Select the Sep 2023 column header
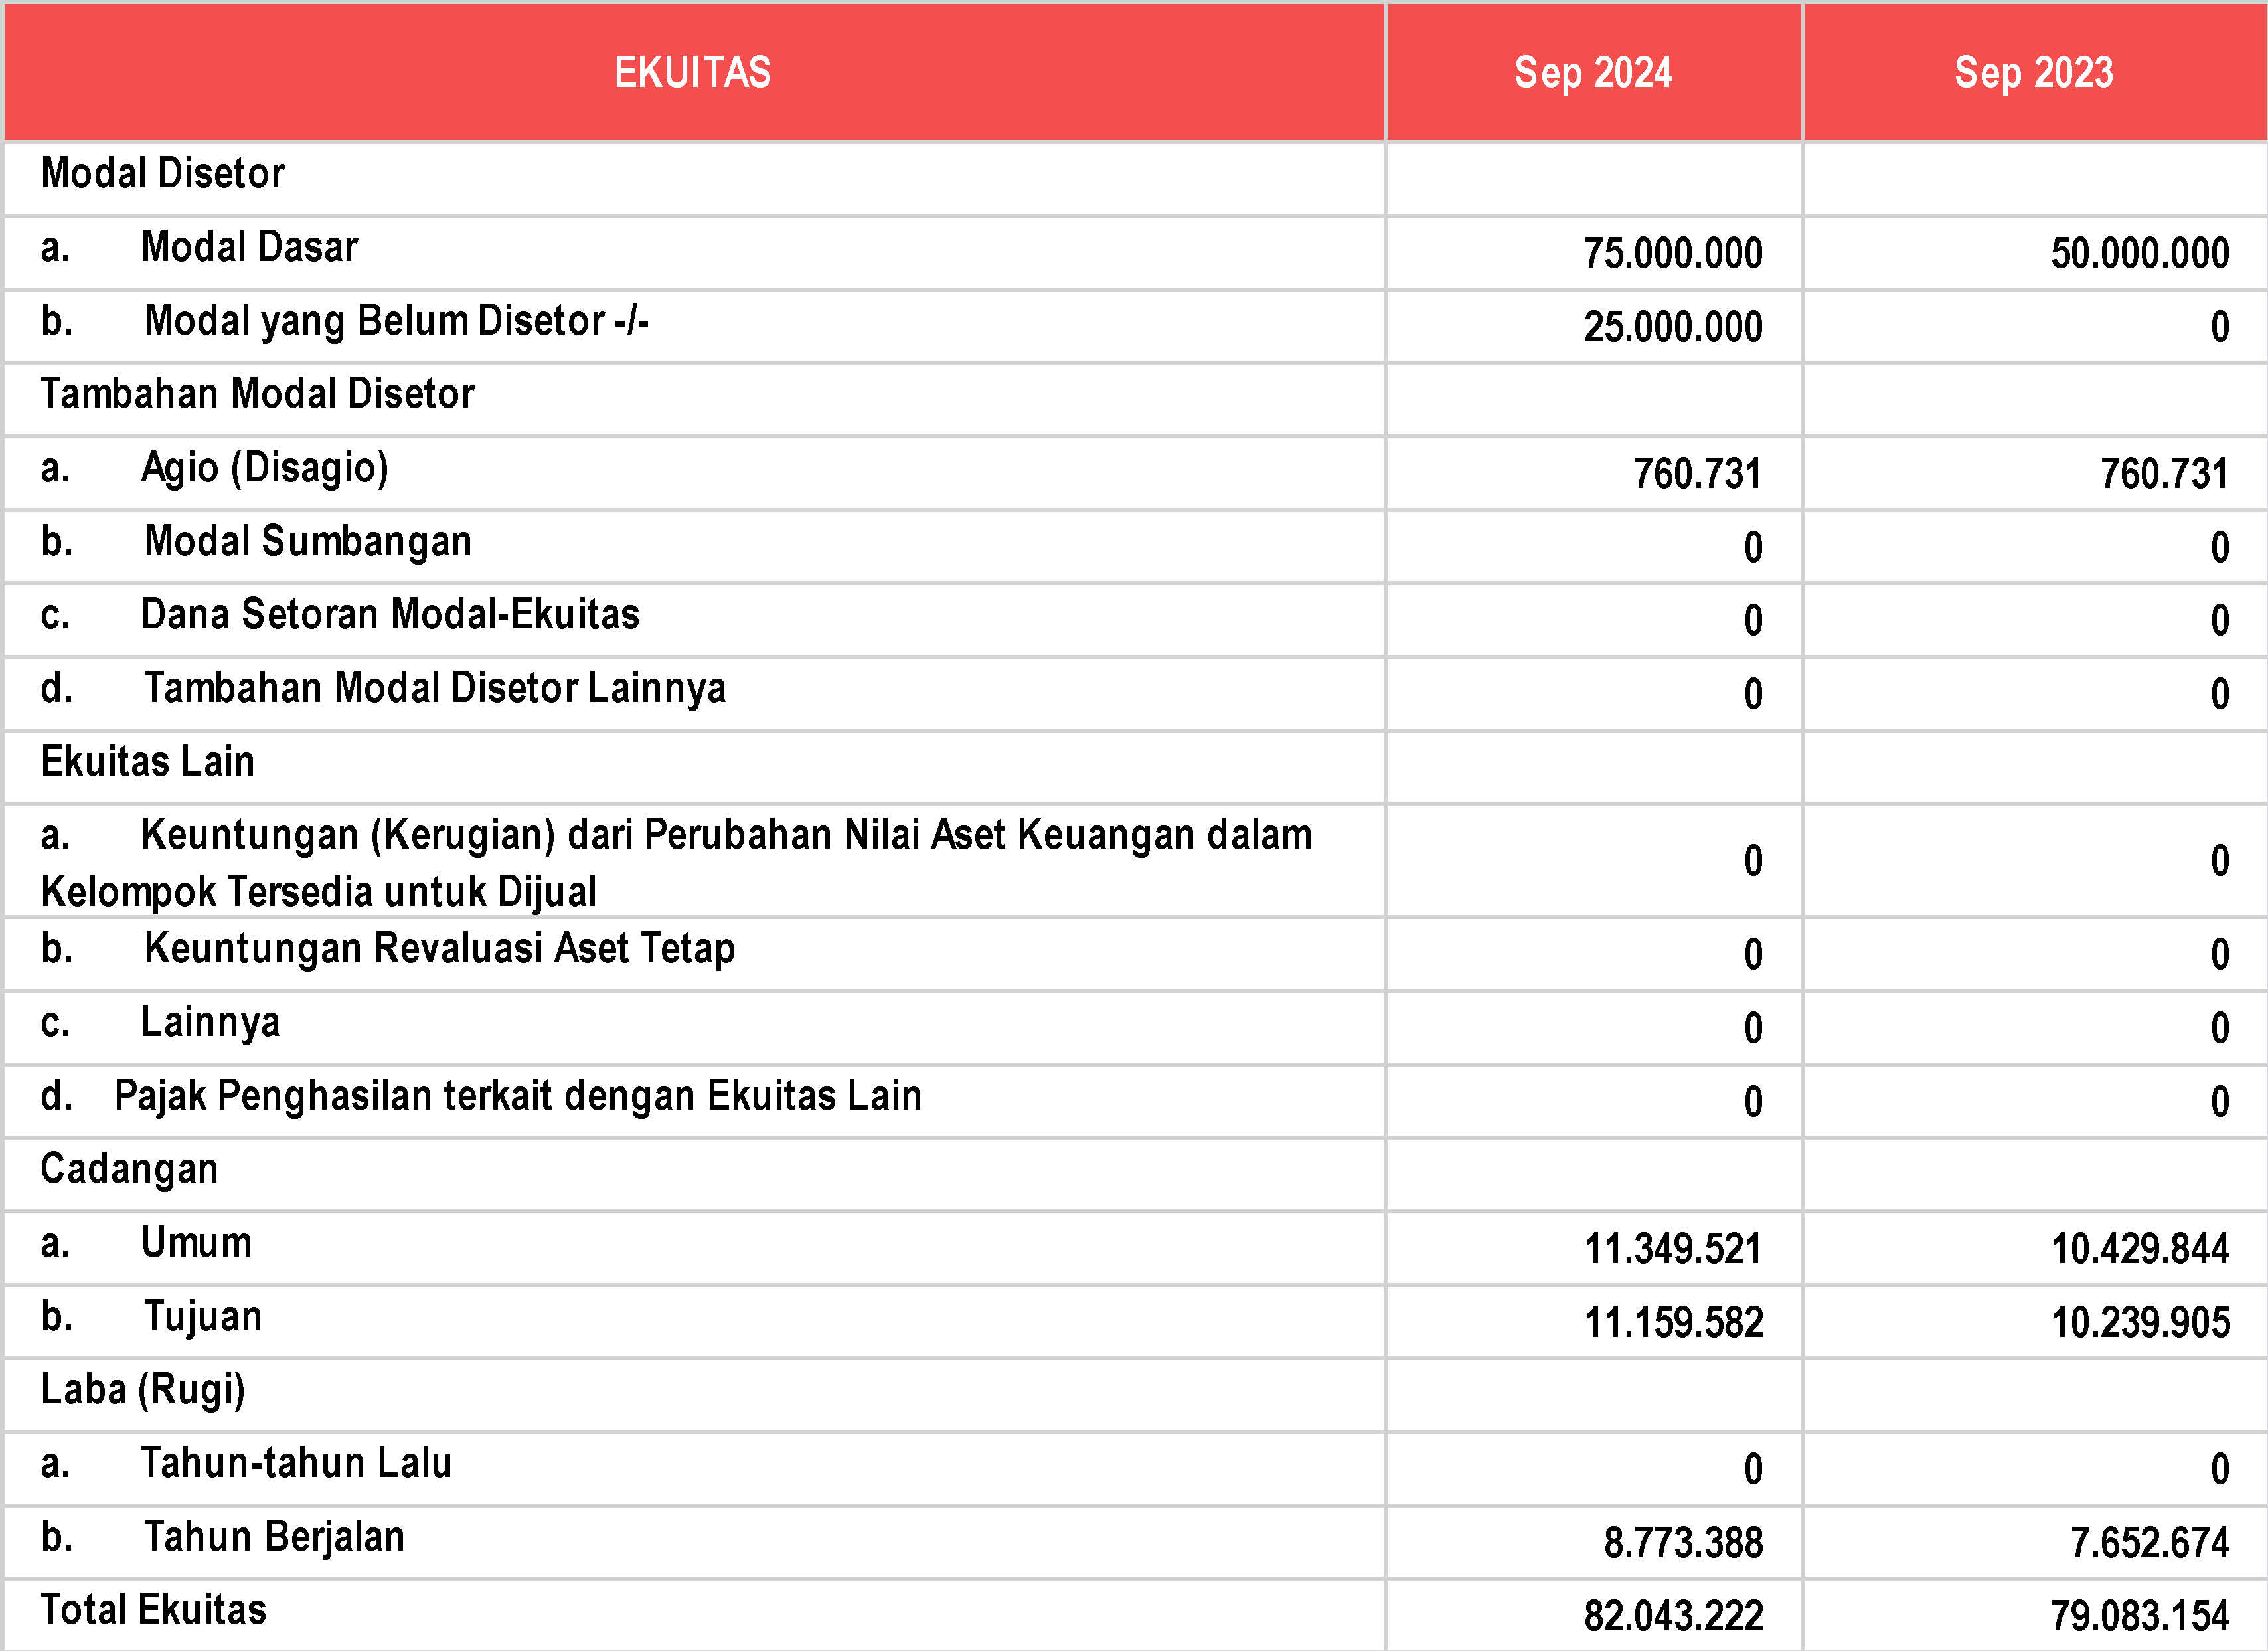Image resolution: width=2268 pixels, height=1651 pixels. point(2034,73)
